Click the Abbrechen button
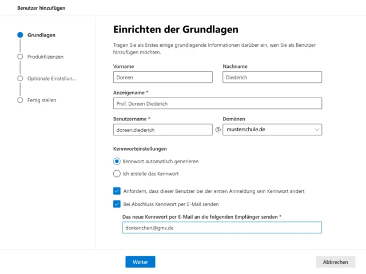This screenshot has width=366, height=274. point(335,262)
